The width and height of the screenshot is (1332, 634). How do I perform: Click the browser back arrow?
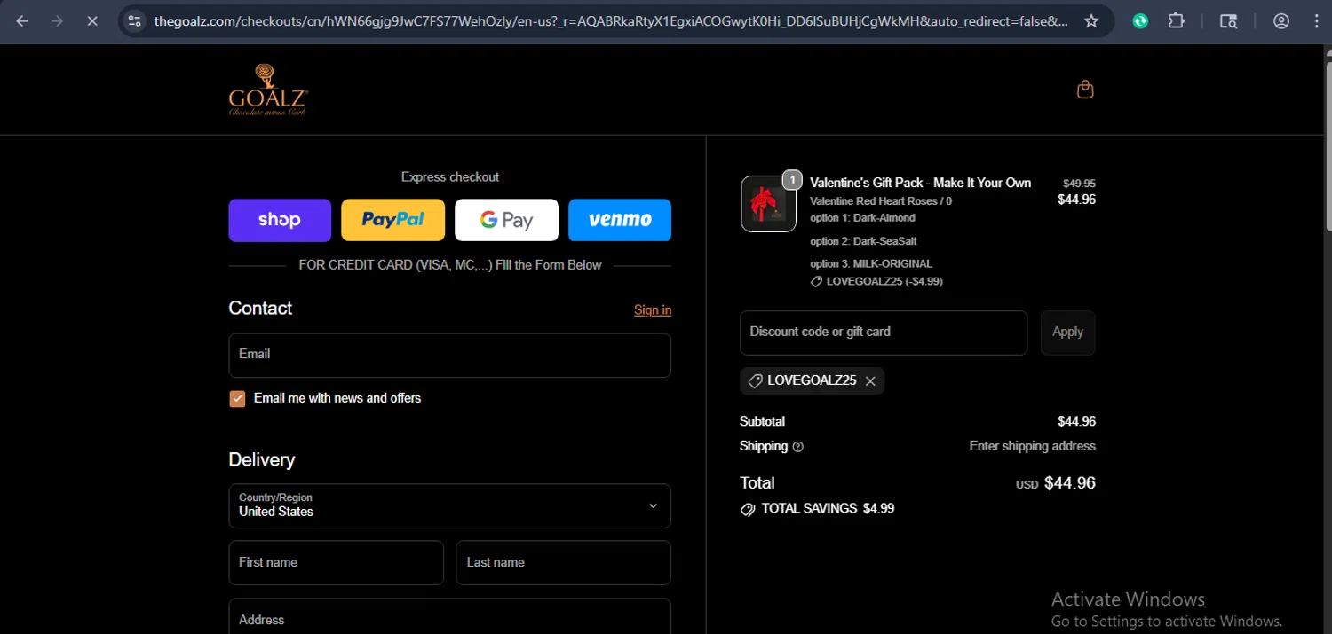click(x=22, y=21)
